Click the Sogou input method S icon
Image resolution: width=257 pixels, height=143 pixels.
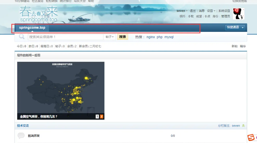pos(251,137)
